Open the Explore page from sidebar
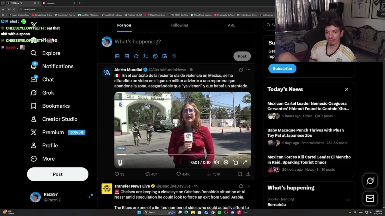 click(45, 53)
